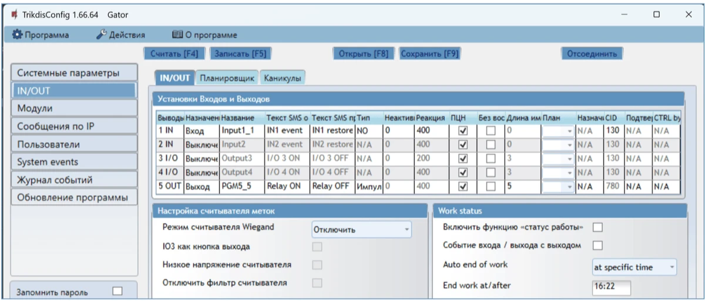This screenshot has height=301, width=705.
Task: Switch to the Планировщик tab
Action: (226, 78)
